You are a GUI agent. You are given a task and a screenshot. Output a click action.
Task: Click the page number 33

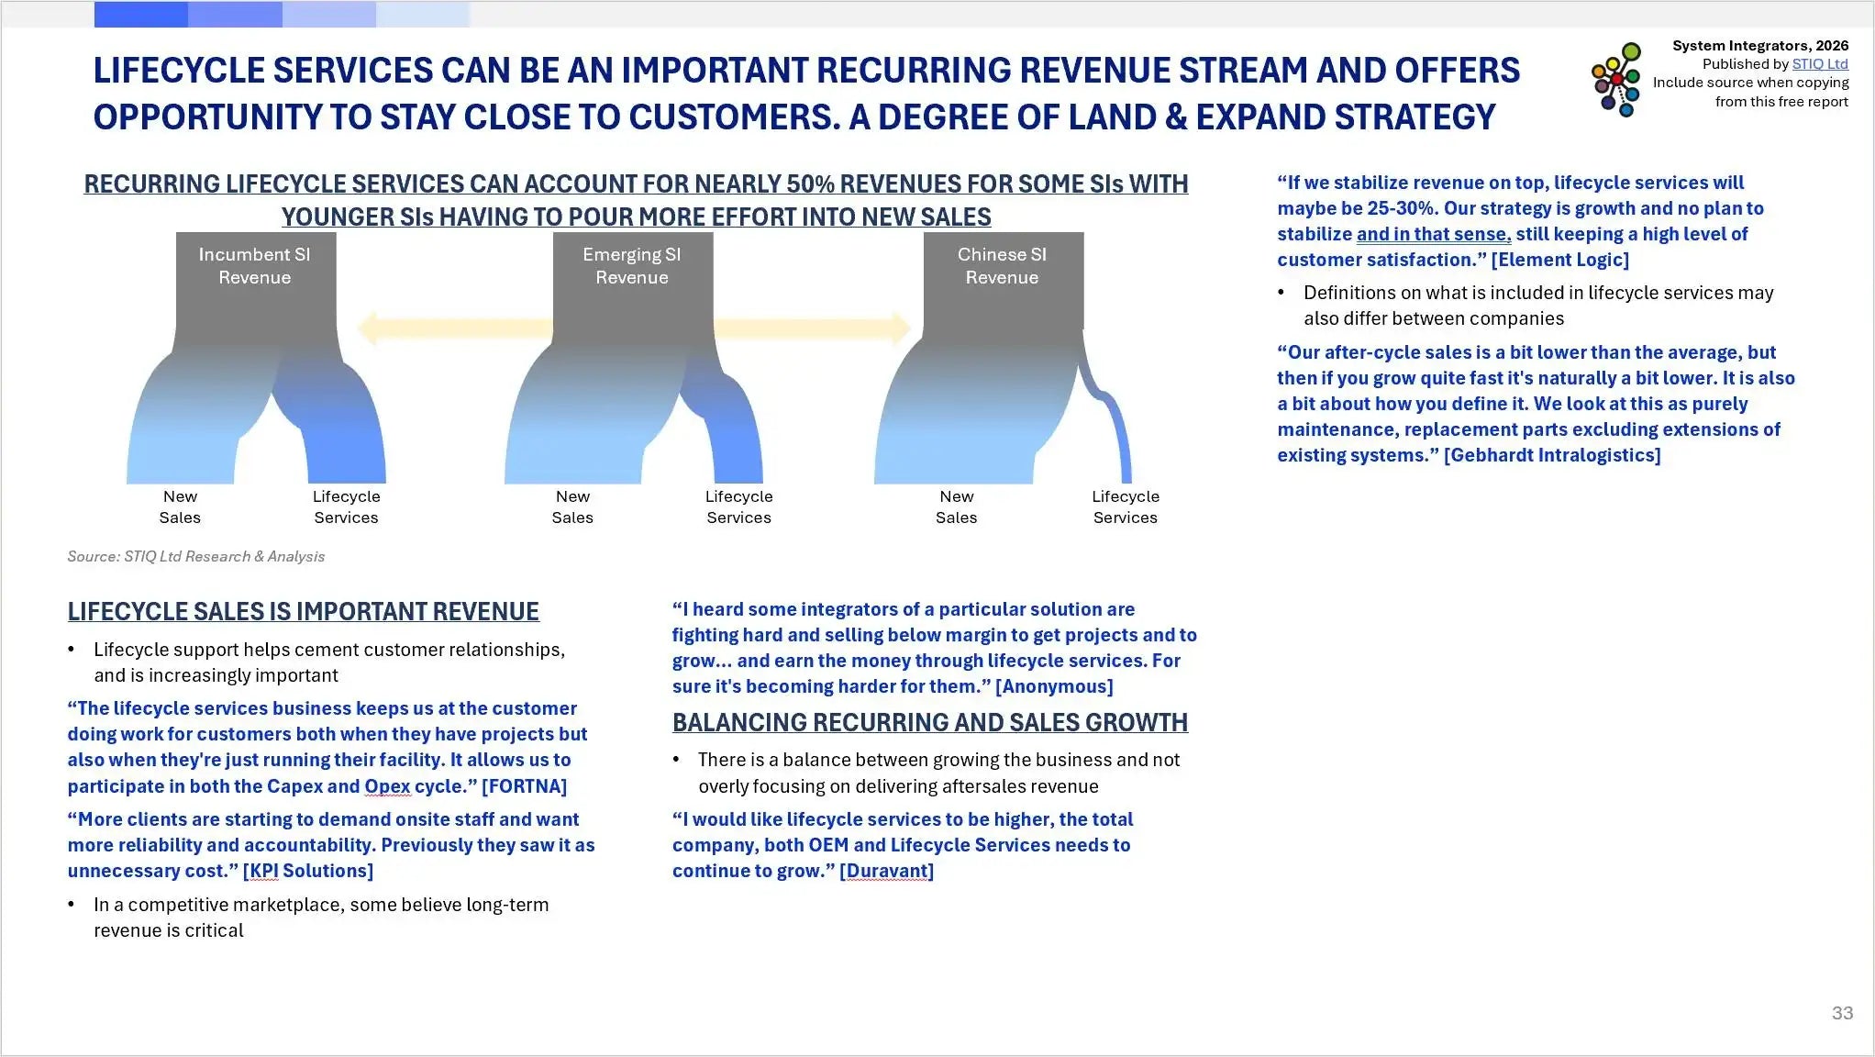coord(1842,1013)
